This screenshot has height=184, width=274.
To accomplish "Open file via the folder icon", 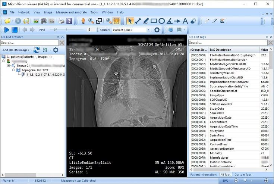I will (x=7, y=21).
